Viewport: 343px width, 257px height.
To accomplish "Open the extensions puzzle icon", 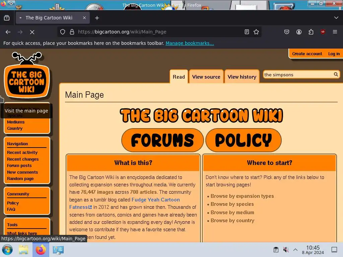I will [311, 32].
